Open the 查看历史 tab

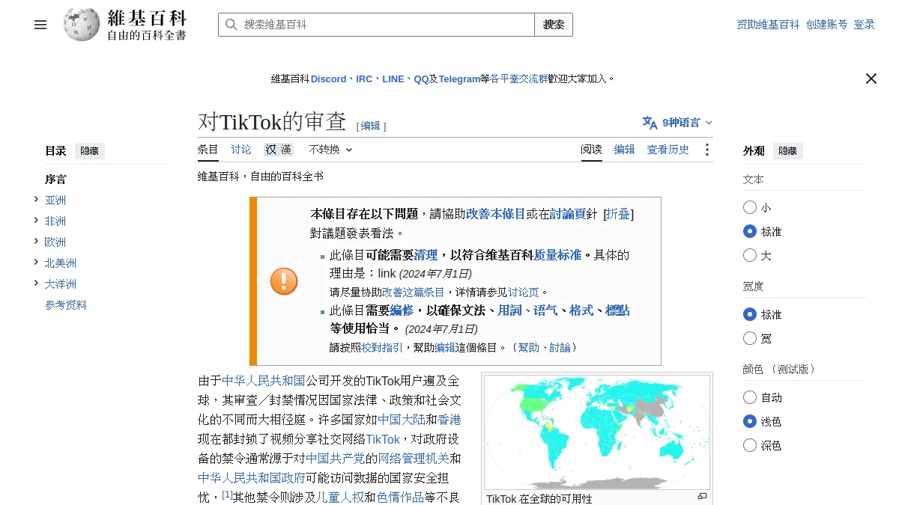pos(668,150)
